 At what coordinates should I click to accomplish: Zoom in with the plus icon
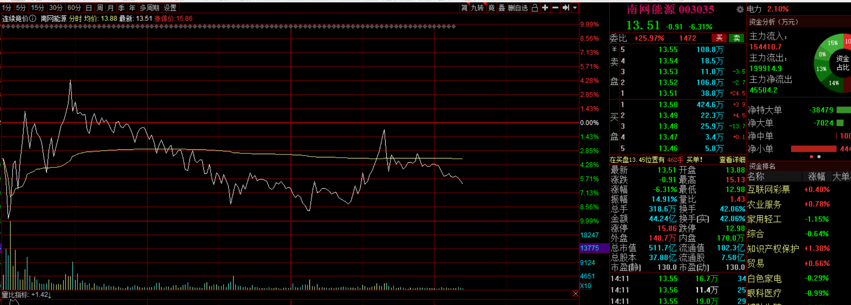[x=545, y=8]
